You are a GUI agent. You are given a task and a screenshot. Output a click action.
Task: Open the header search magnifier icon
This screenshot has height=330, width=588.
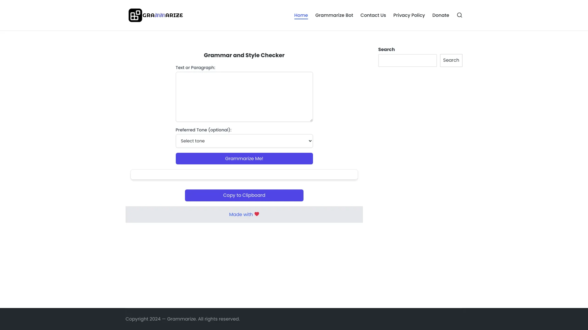(x=459, y=15)
